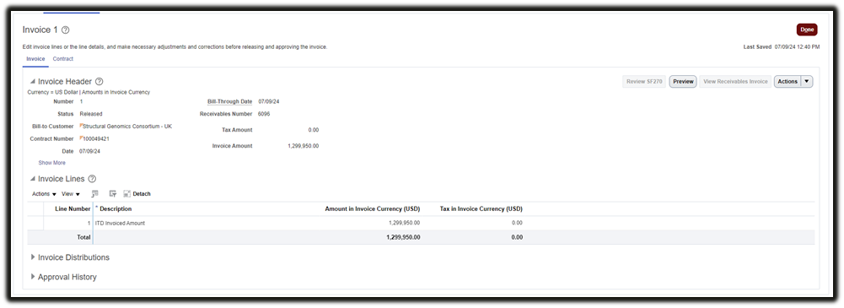This screenshot has height=308, width=844.
Task: Open the header Actions dropdown arrow
Action: coord(807,81)
